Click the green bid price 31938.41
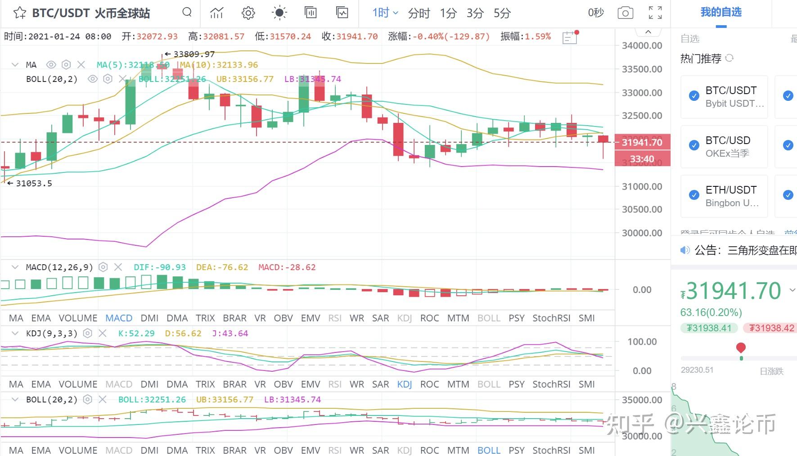This screenshot has width=797, height=456. [x=709, y=328]
